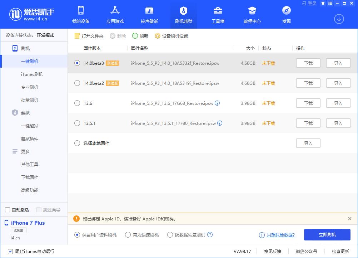Image resolution: width=358 pixels, height=258 pixels.
Task: Dismiss the Apple ID warning banner
Action: tap(349, 219)
